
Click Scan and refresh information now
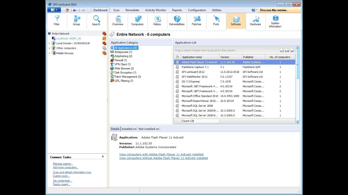point(72,172)
